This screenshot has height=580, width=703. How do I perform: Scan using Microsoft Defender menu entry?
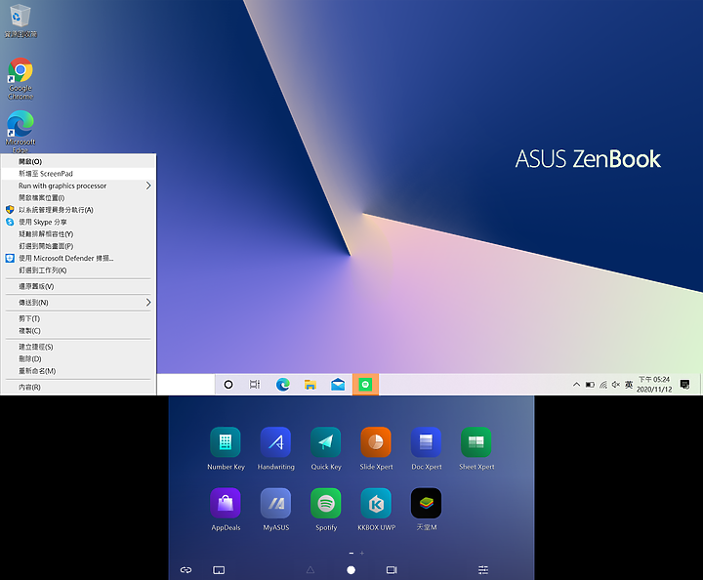(x=78, y=258)
